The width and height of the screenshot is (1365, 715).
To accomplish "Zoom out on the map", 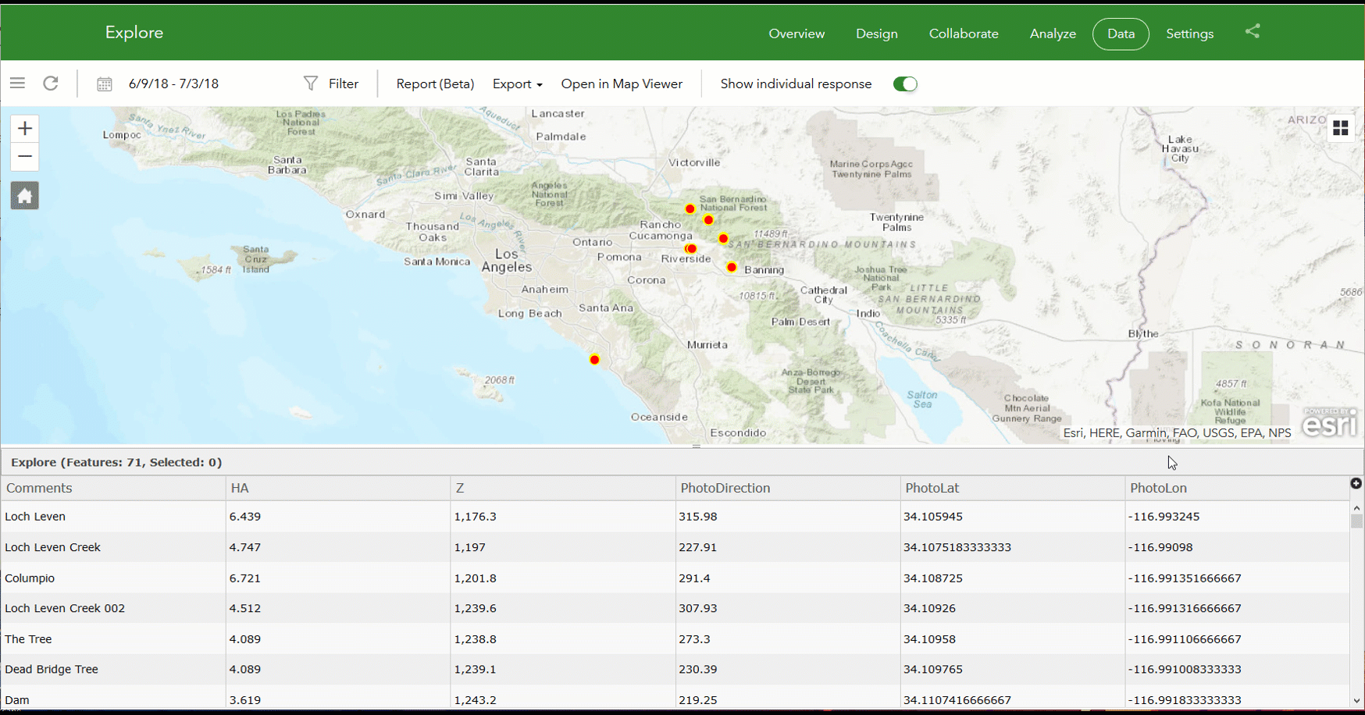I will coord(25,157).
